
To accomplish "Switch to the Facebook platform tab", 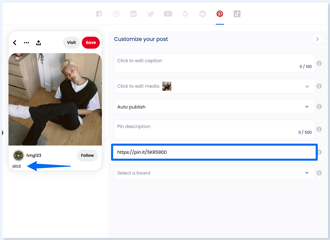I will click(99, 14).
